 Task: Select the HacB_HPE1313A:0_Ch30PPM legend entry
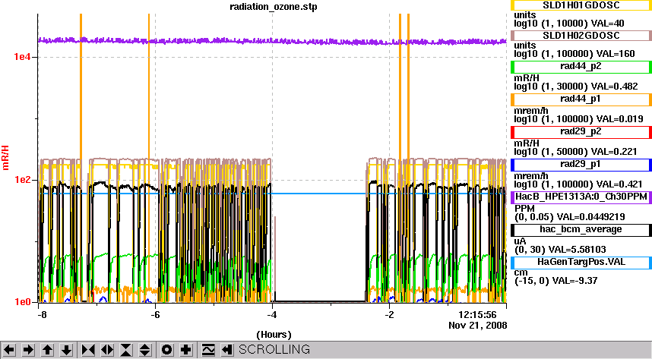581,197
